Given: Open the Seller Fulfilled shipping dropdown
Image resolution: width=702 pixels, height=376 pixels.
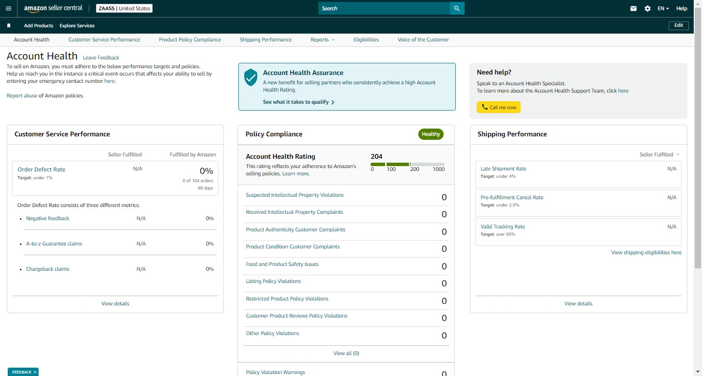Looking at the screenshot, I should (659, 154).
